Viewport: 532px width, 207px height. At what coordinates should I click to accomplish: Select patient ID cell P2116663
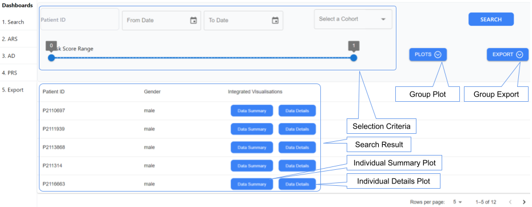pos(54,184)
